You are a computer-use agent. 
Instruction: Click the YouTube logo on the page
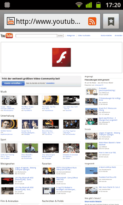pos(7,36)
